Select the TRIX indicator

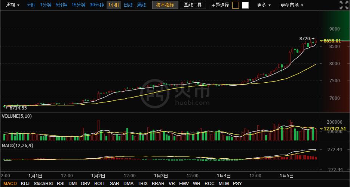click(142, 184)
